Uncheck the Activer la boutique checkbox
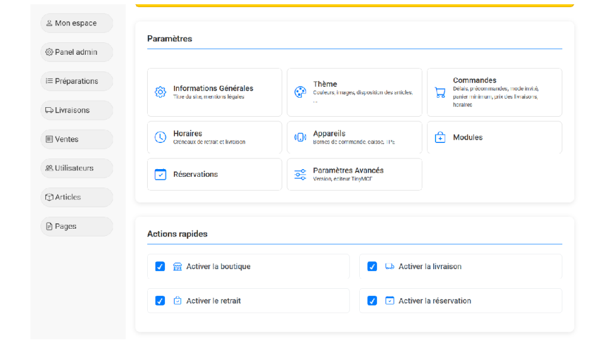This screenshot has height=343, width=610. pyautogui.click(x=160, y=267)
